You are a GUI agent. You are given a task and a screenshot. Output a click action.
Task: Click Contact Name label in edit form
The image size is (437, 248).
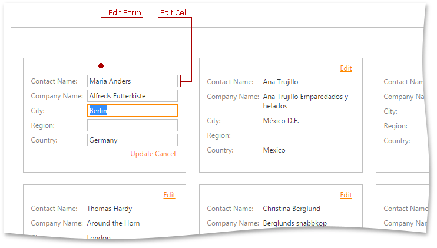point(54,81)
